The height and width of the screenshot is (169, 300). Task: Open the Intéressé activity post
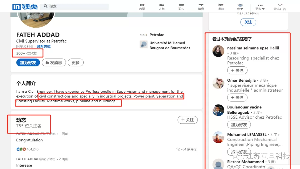coord(24,165)
